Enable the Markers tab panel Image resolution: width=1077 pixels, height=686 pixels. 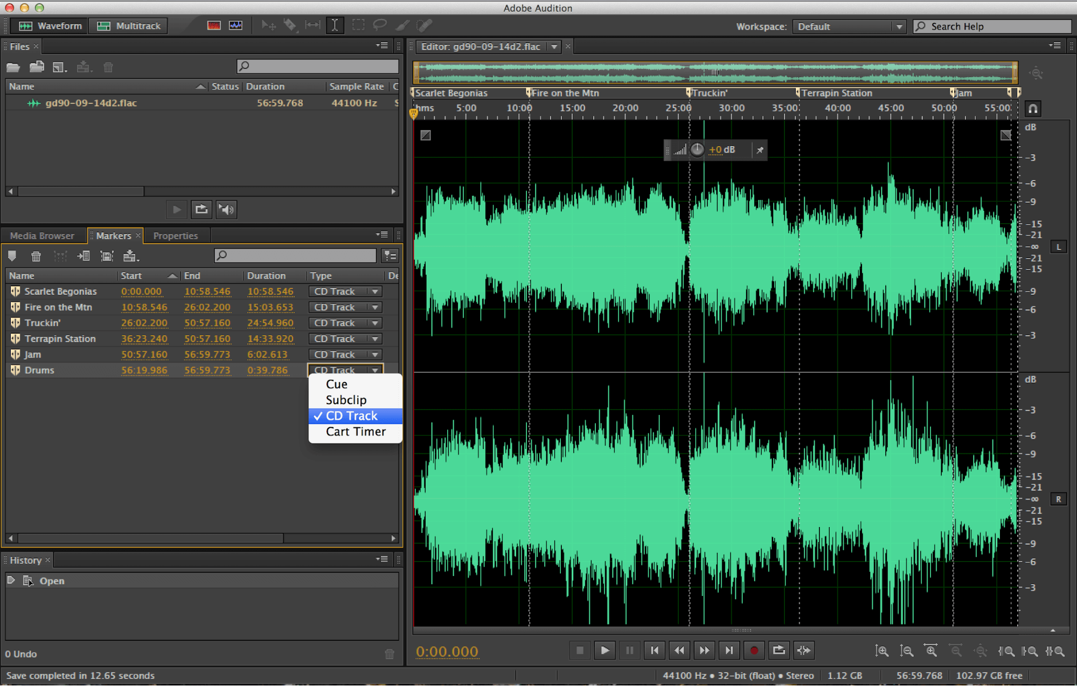click(117, 234)
